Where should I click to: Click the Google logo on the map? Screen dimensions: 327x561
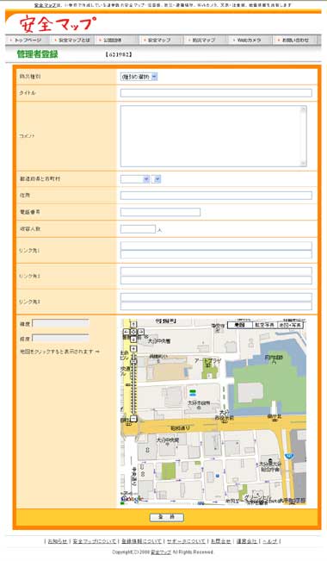[x=132, y=499]
